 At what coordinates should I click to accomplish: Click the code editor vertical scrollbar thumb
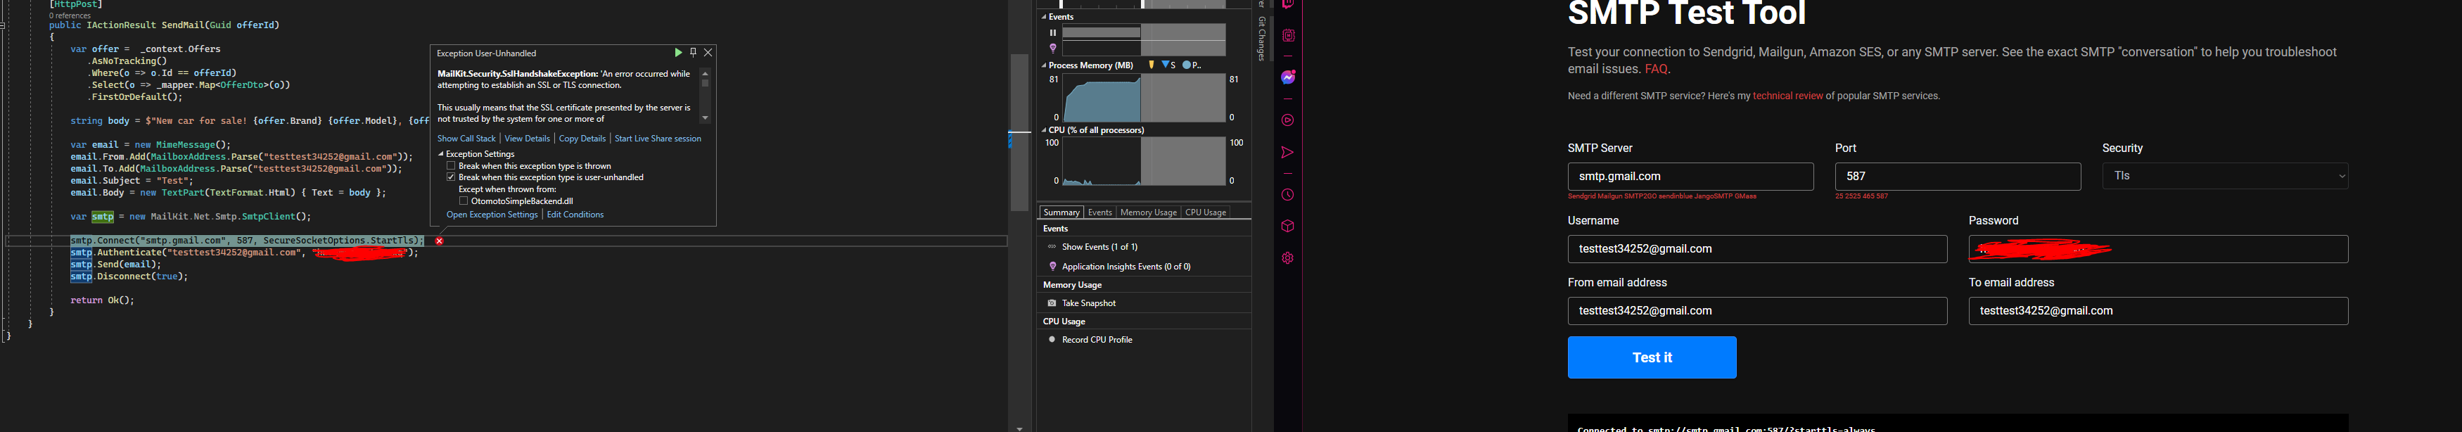(1019, 132)
